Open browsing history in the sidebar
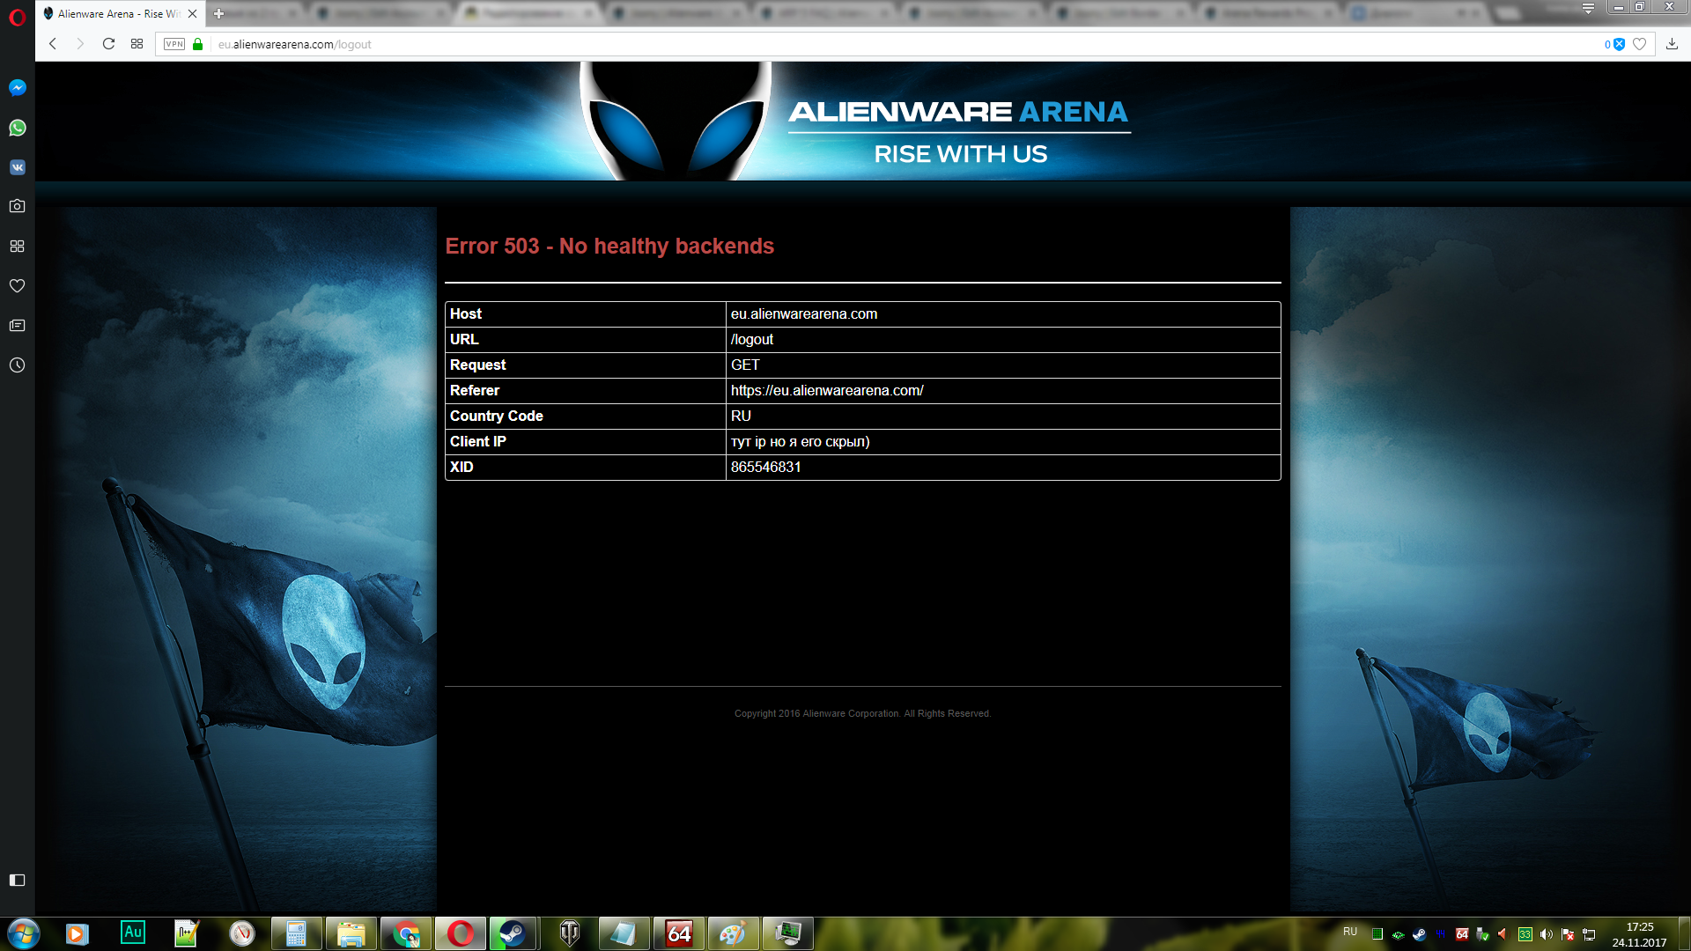 tap(17, 365)
